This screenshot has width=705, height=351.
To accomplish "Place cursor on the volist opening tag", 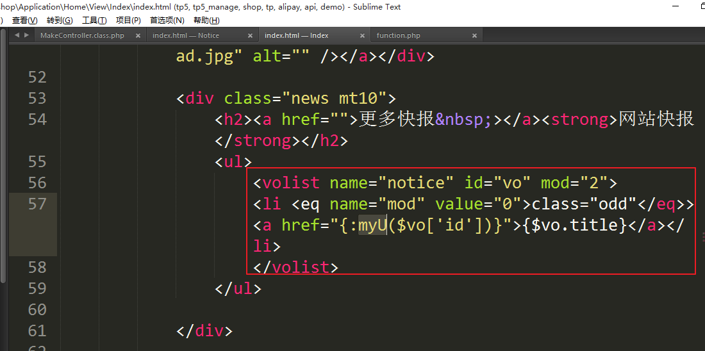I will click(x=292, y=183).
